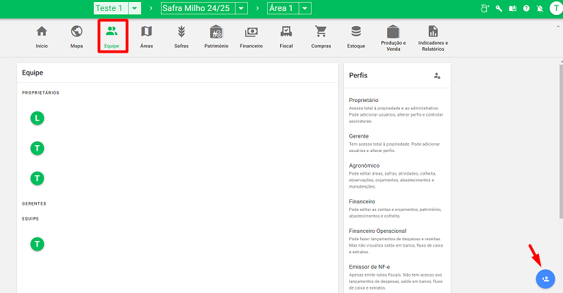
Task: Open the book manual icon in header
Action: 513,8
